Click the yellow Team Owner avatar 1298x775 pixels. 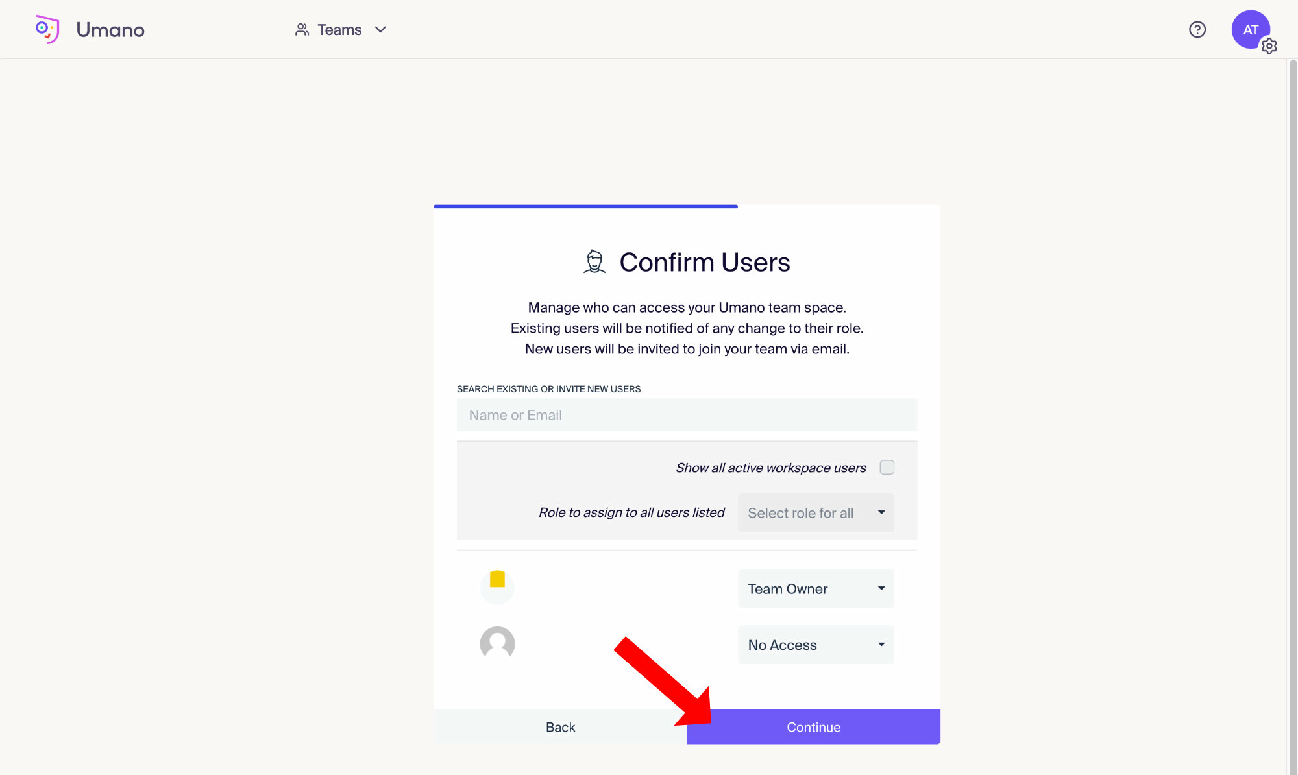[497, 587]
